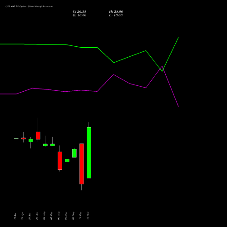Click the tall green candle for 12 May
The width and height of the screenshot is (227, 227).
coord(89,153)
